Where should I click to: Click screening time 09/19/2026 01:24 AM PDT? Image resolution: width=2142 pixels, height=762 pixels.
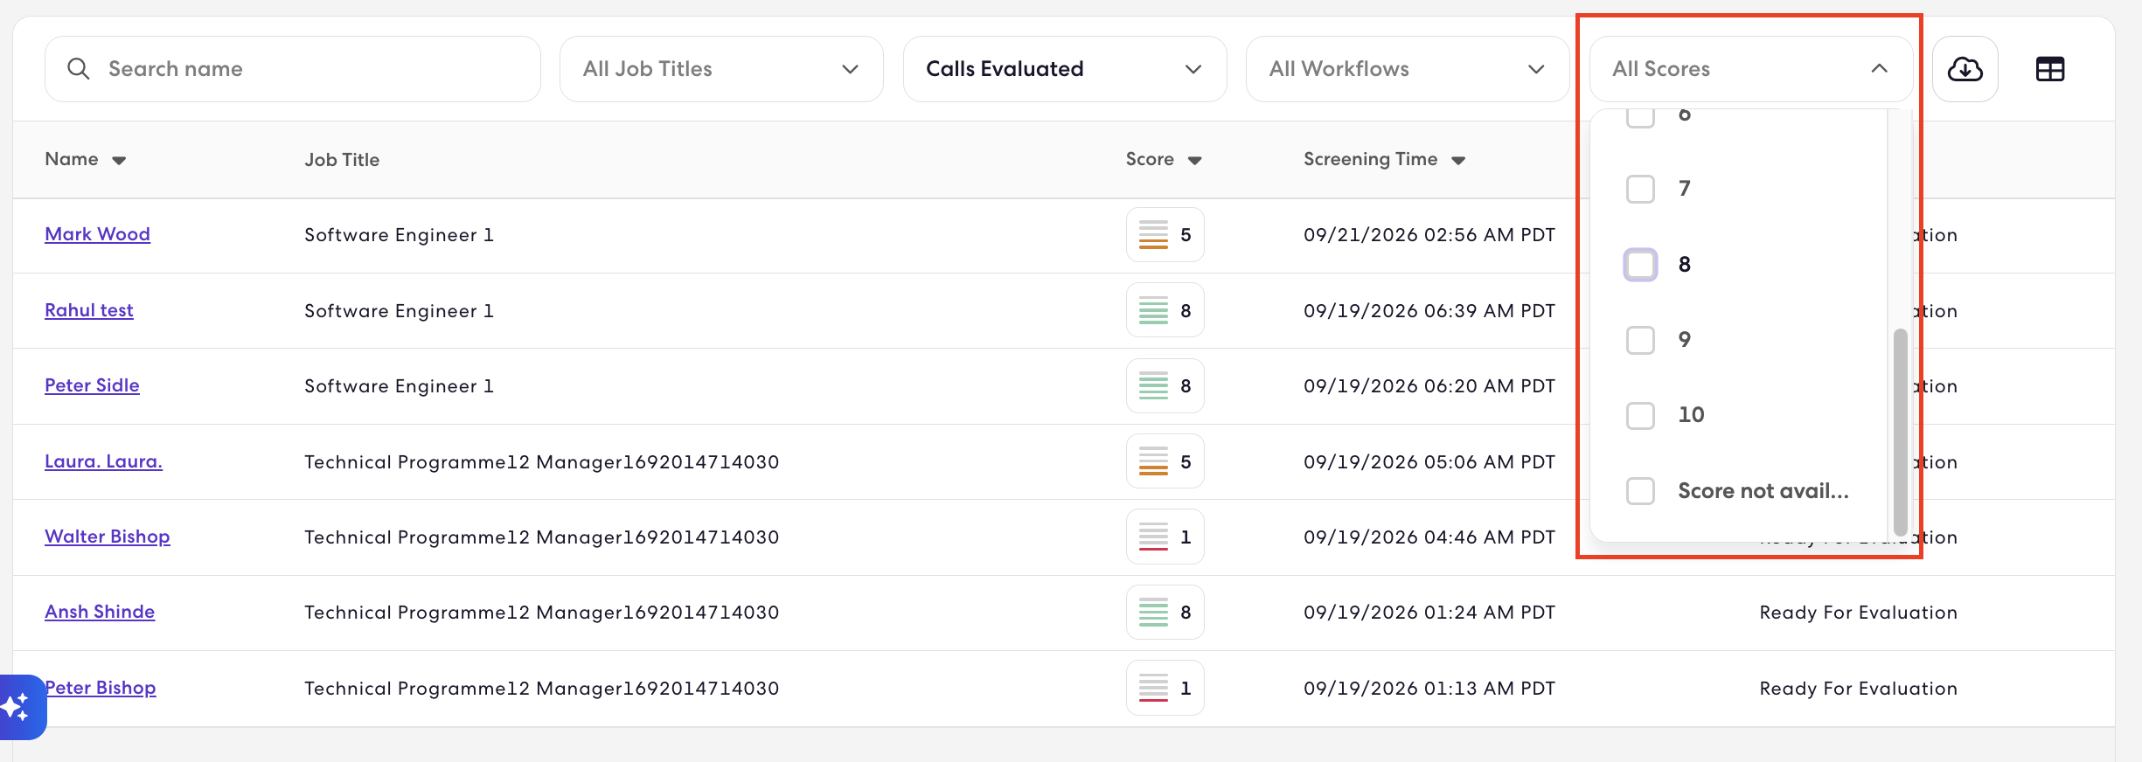[1429, 613]
